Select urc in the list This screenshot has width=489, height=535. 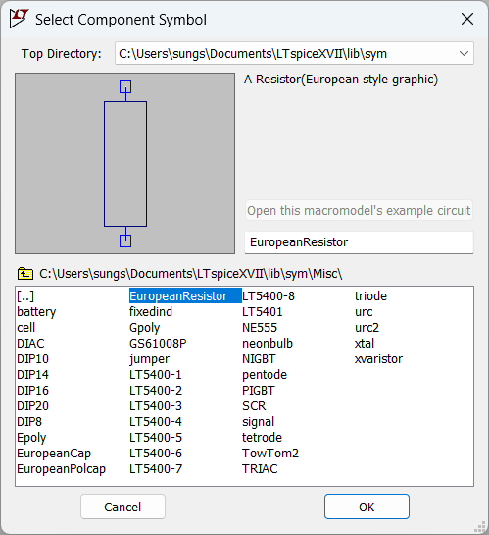click(x=364, y=312)
